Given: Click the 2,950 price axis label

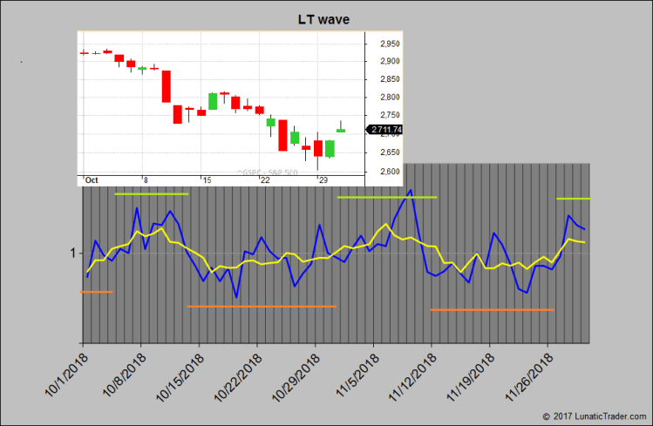Looking at the screenshot, I should pyautogui.click(x=389, y=44).
